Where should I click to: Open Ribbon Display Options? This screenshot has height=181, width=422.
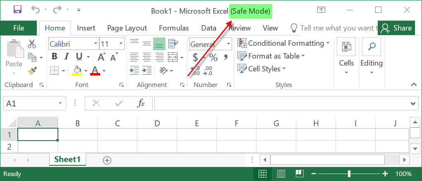tap(321, 10)
